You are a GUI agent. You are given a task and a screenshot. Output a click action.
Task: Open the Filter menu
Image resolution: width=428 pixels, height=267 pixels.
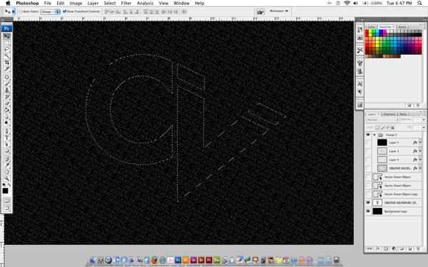click(x=126, y=4)
